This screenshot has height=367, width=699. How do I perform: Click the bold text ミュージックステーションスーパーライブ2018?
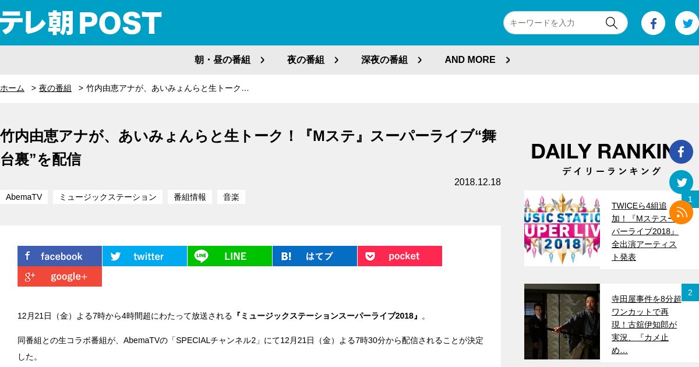tap(327, 316)
